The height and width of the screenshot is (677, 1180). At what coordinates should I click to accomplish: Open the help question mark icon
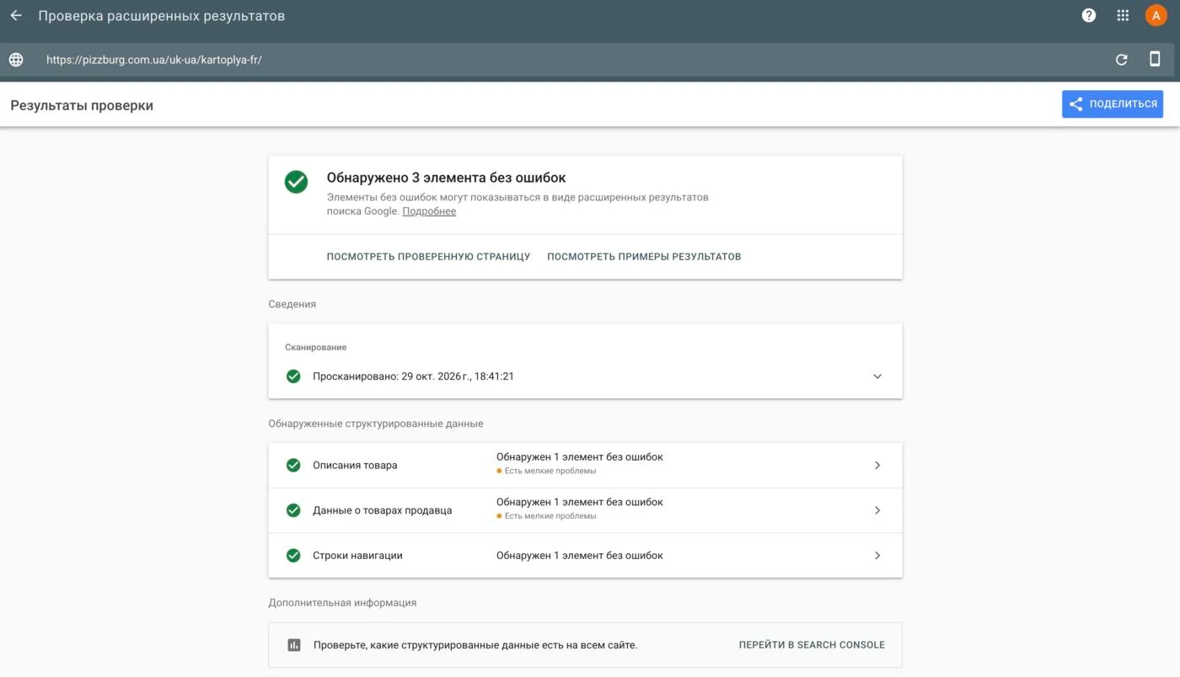[x=1089, y=15]
